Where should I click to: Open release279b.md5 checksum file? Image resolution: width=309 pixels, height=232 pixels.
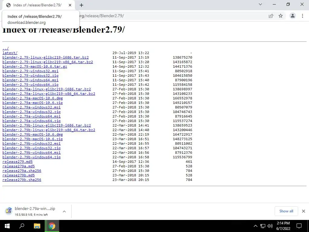coord(18,176)
